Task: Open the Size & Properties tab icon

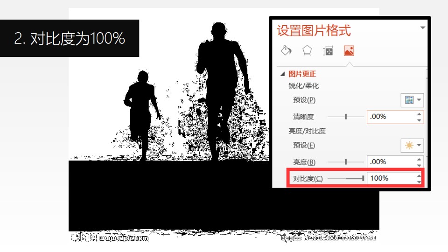Action: [x=328, y=50]
